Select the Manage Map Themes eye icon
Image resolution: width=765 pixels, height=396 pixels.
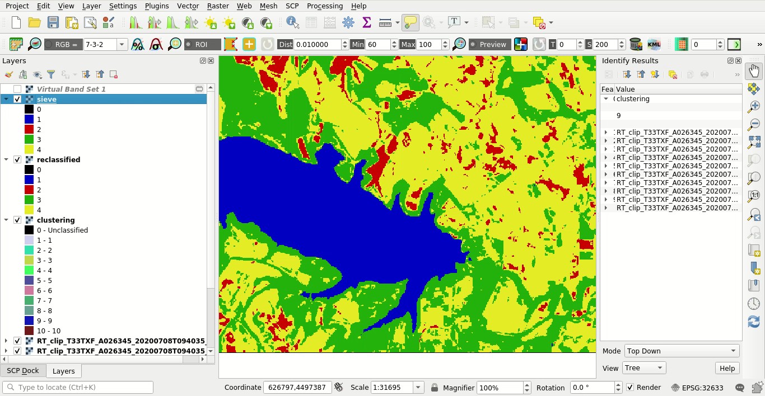[37, 74]
